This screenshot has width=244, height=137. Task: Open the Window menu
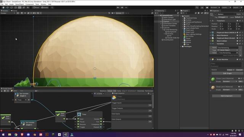click(43, 4)
